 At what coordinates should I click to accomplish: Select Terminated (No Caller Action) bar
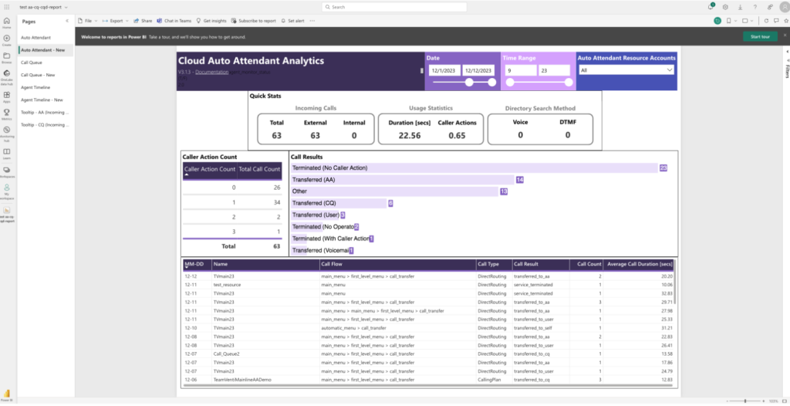pyautogui.click(x=474, y=168)
